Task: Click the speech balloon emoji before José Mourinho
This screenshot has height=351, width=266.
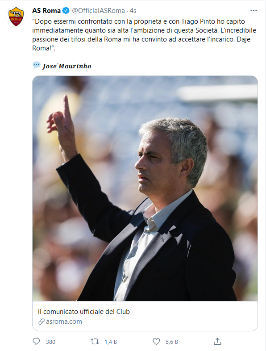Action: (x=37, y=65)
